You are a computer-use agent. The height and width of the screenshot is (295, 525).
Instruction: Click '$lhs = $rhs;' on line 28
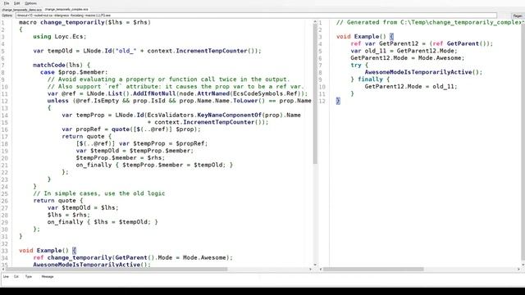click(x=69, y=215)
